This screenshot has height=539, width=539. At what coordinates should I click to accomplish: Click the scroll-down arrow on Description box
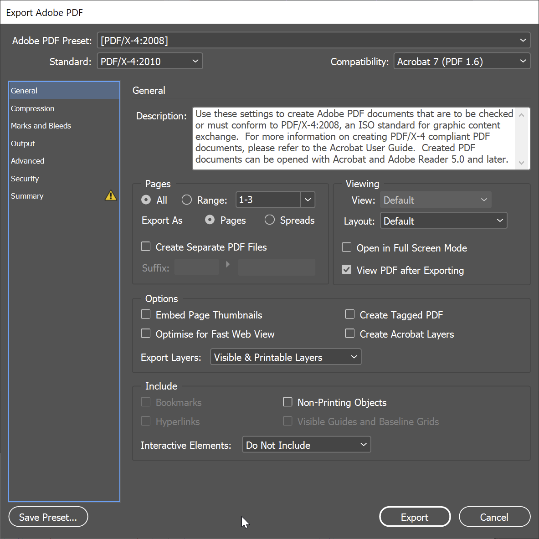(522, 163)
